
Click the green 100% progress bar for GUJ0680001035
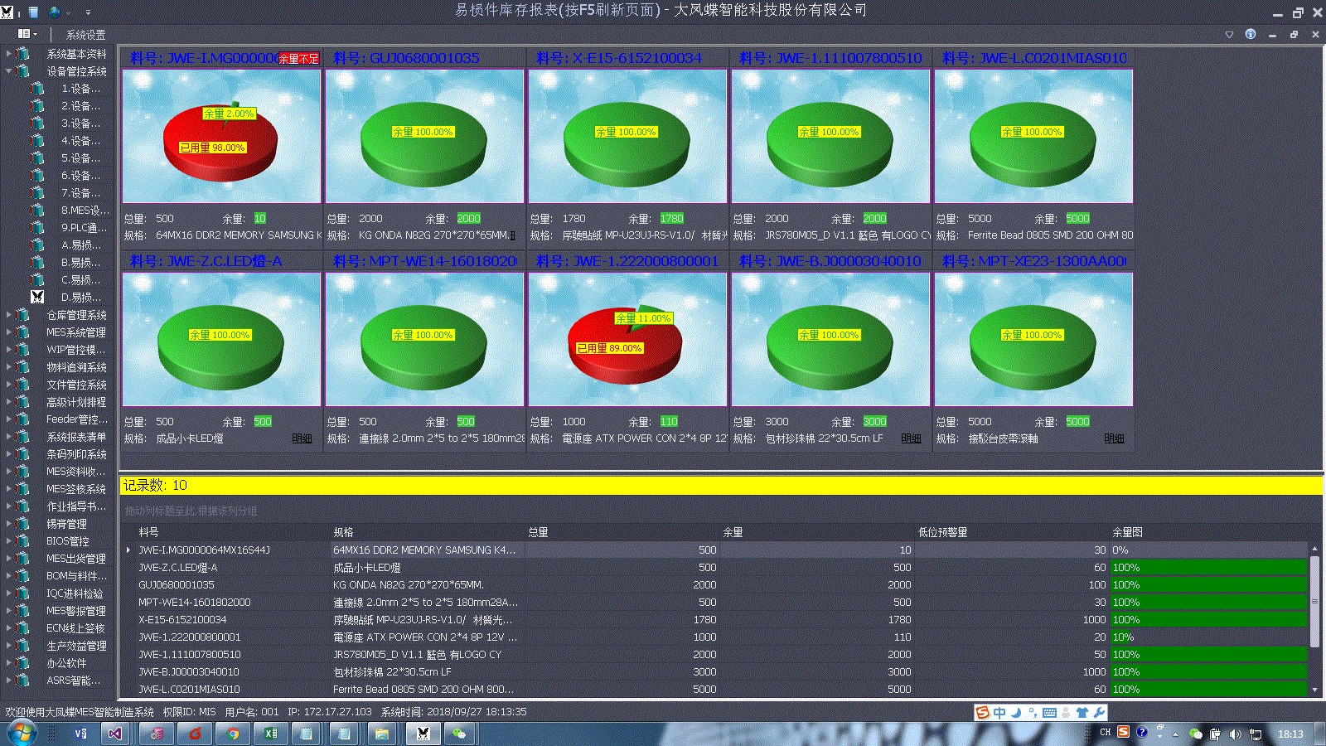point(1209,584)
